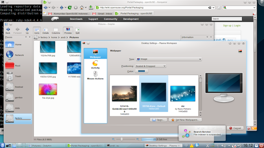Switch to Gmail - Inbox tab
The width and height of the screenshot is (264, 148).
click(102, 14)
